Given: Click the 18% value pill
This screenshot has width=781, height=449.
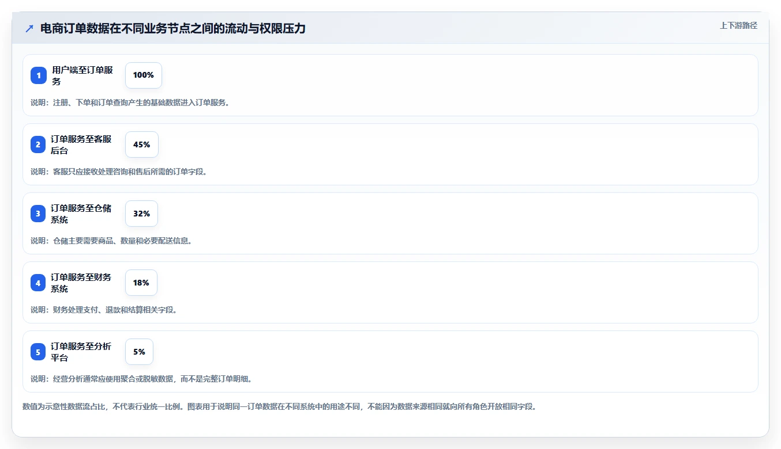Looking at the screenshot, I should (141, 283).
